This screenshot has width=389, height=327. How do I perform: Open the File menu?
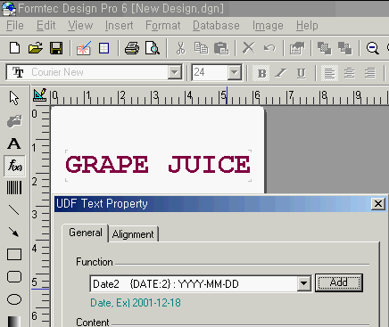(x=15, y=26)
